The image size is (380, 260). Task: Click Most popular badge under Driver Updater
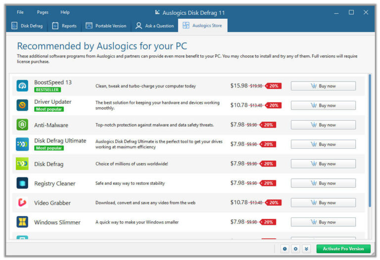pos(49,109)
